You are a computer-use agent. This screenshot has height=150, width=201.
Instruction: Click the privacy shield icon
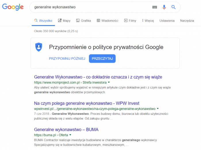tap(39, 47)
